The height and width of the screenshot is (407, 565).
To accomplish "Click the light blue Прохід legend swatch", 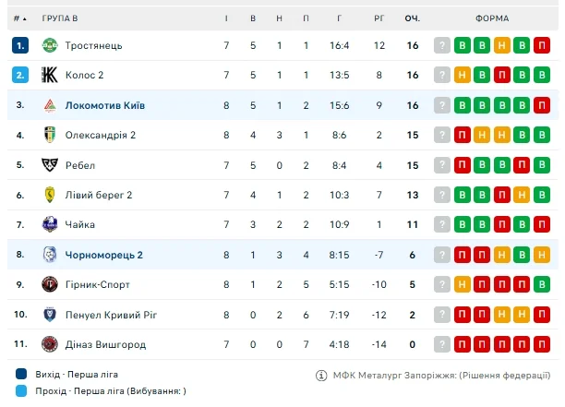I will (x=20, y=391).
